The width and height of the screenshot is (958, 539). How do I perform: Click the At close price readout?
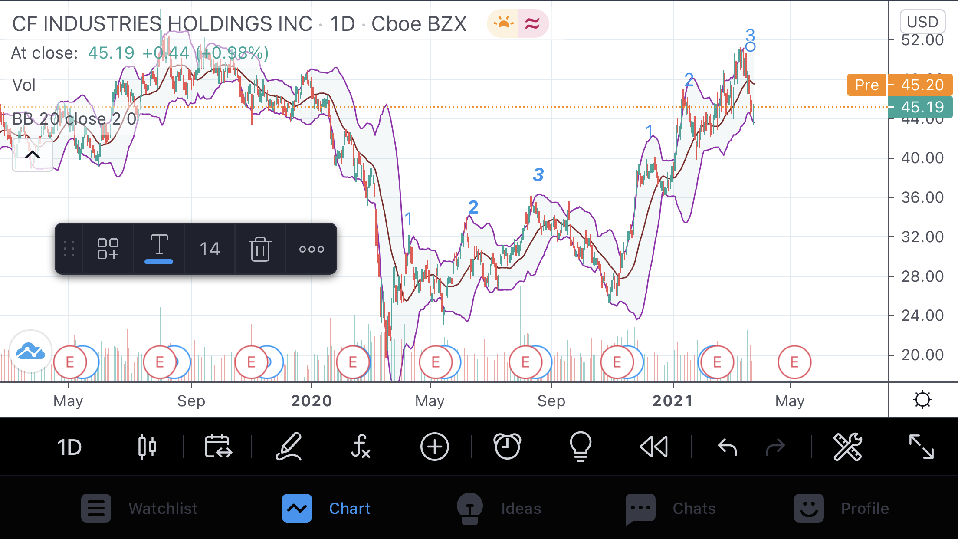point(140,53)
